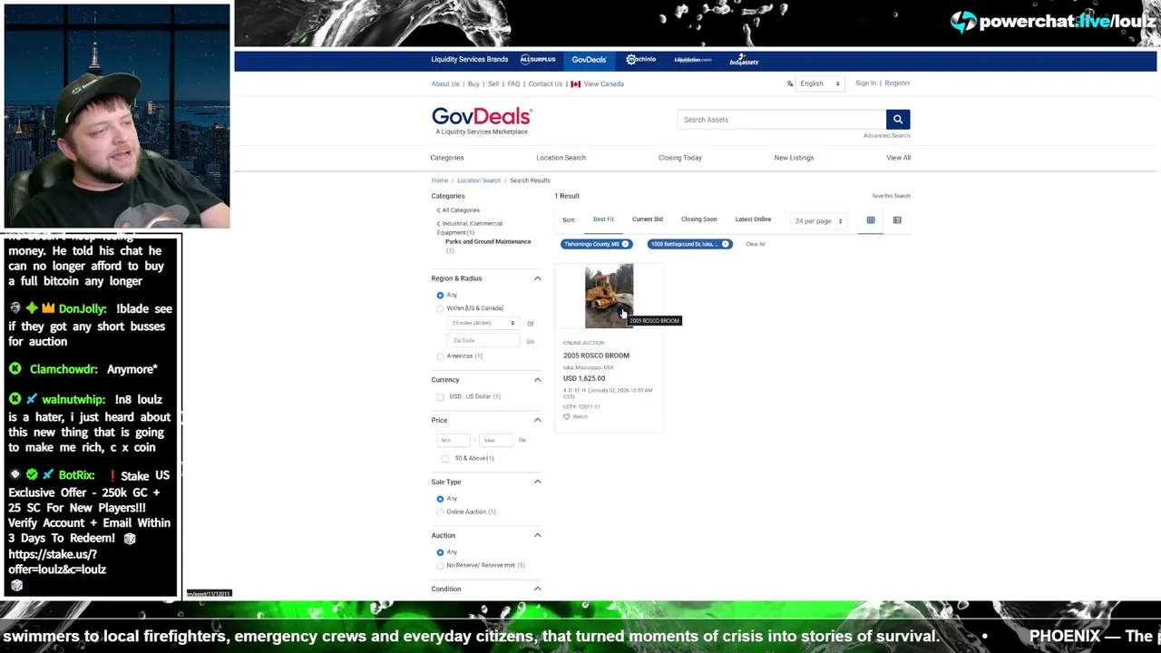The height and width of the screenshot is (653, 1161).
Task: Click the back chevron beside All Categories
Action: 438,210
